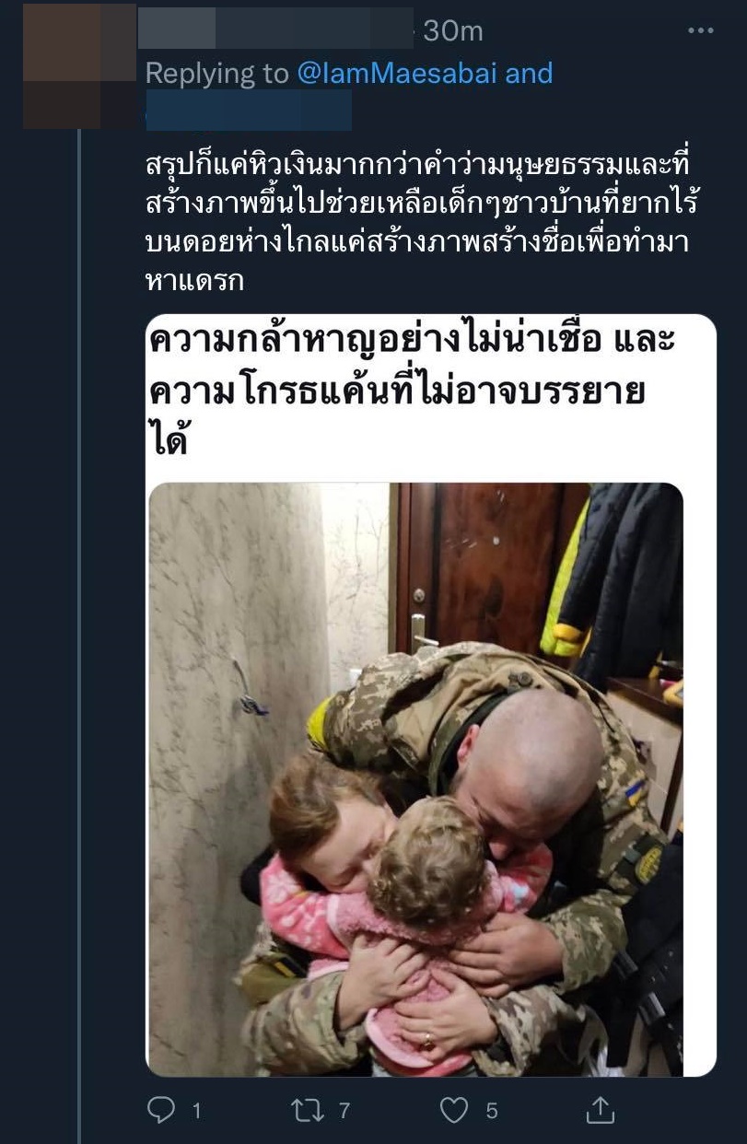Click the Thai tweet text body

[417, 223]
